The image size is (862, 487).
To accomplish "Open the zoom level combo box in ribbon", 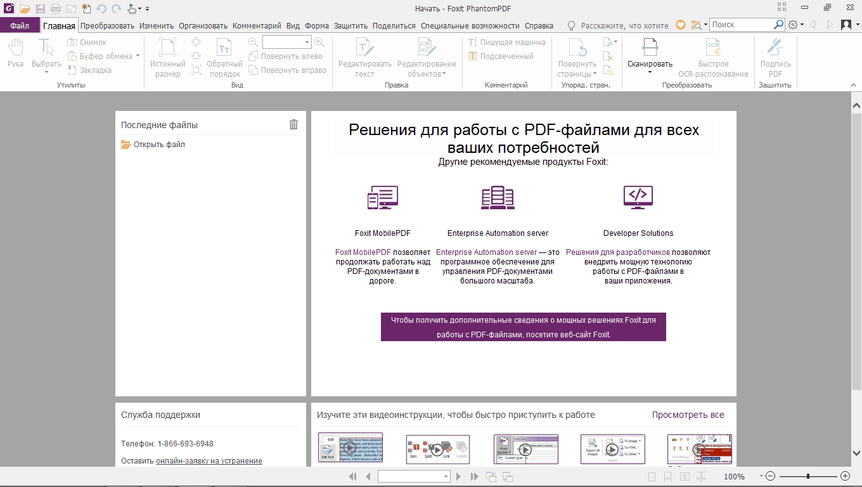I will [x=307, y=42].
